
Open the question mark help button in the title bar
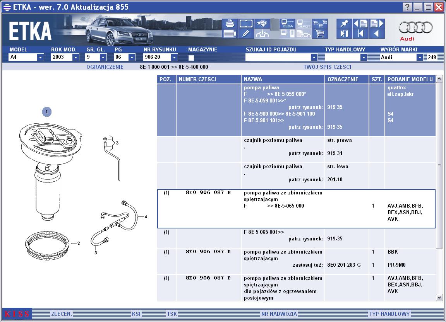(x=407, y=7)
